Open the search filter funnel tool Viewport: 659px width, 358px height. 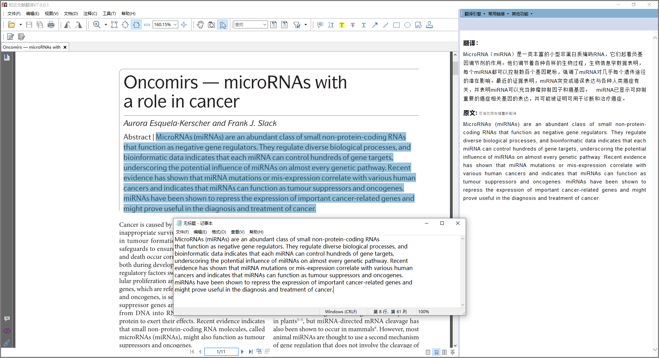tap(297, 25)
